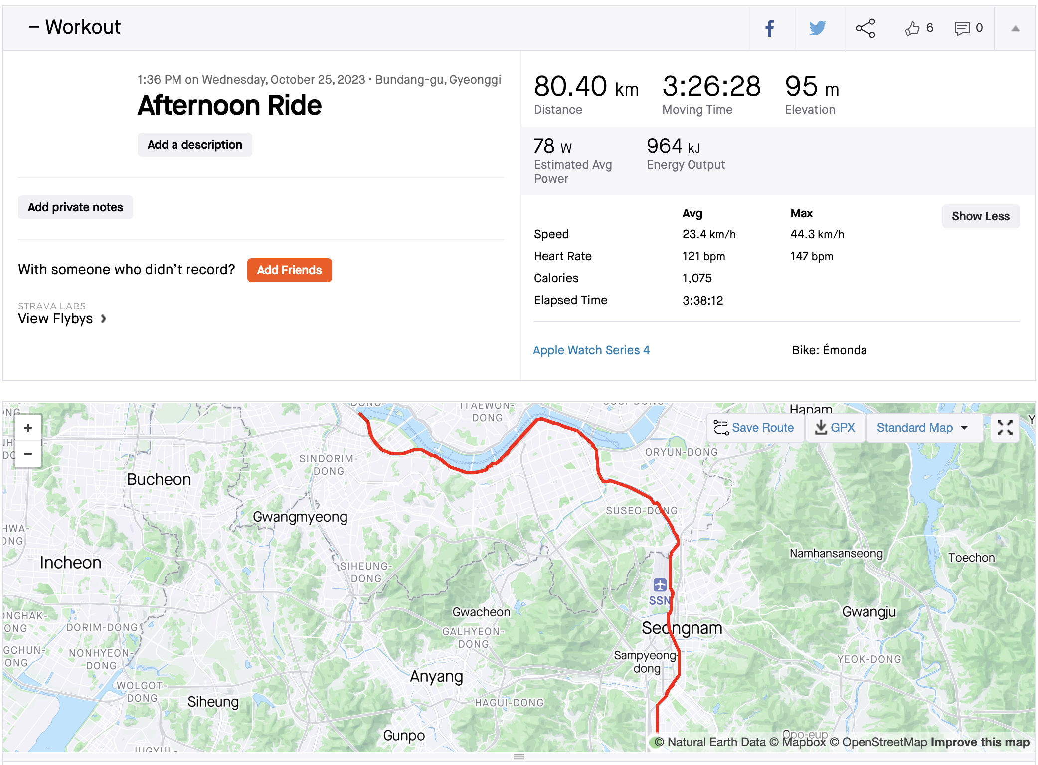Open Apple Watch Series 4 link

591,350
